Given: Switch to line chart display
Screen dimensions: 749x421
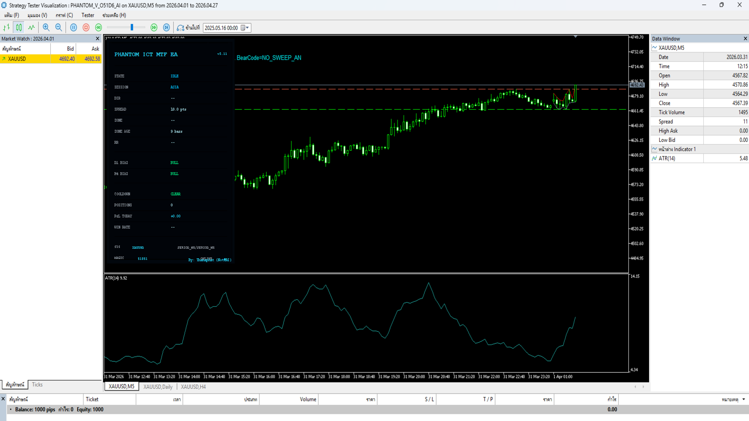Looking at the screenshot, I should pos(31,28).
